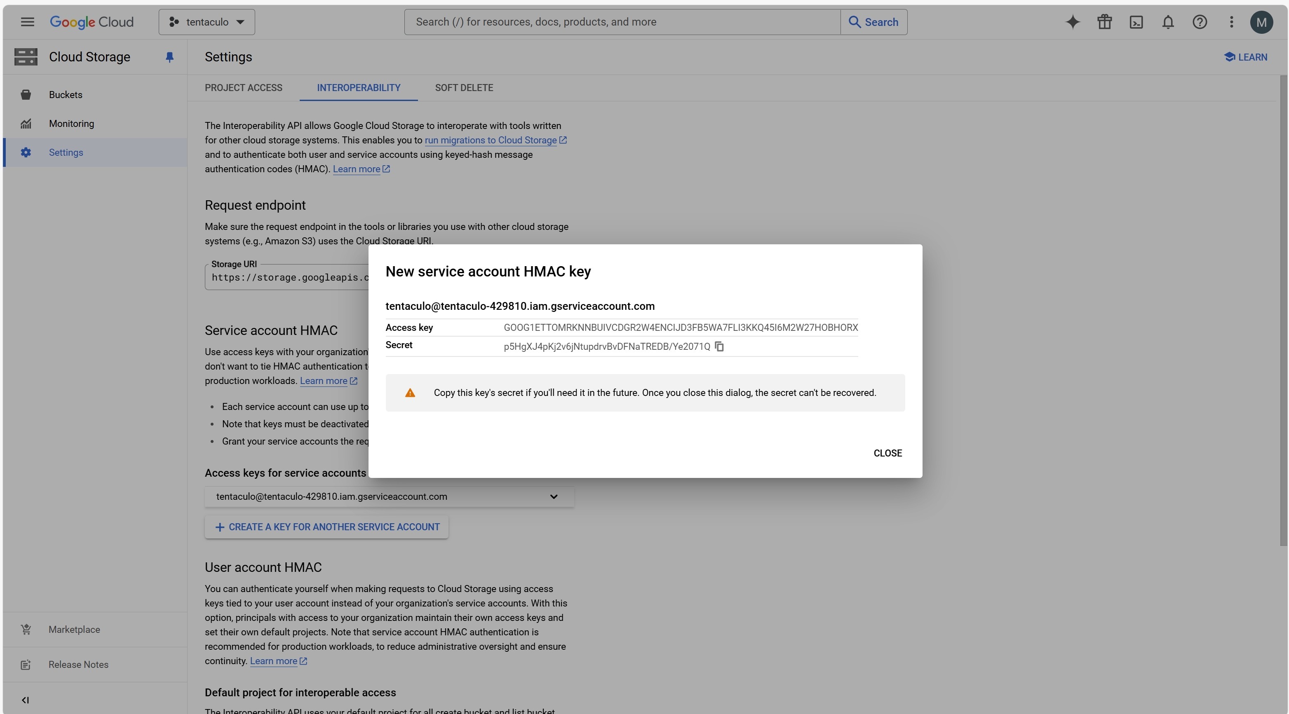Open the M account avatar
1289x714 pixels.
tap(1261, 22)
